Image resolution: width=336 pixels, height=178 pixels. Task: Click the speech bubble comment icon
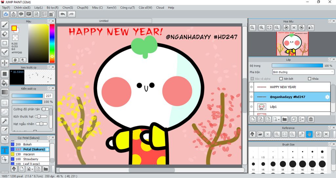(x=21, y=14)
